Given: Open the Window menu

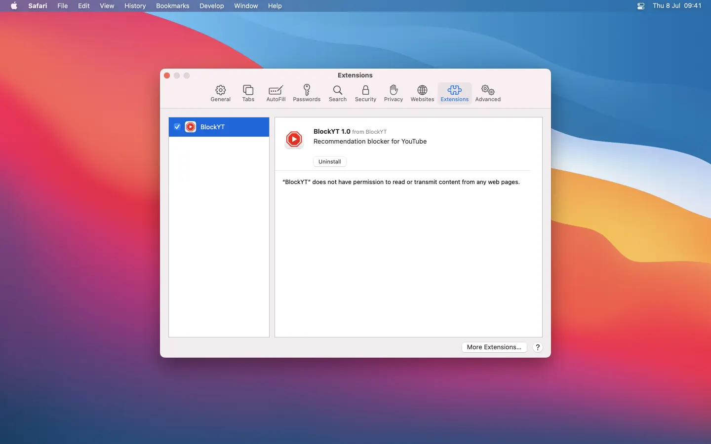Looking at the screenshot, I should 246,6.
